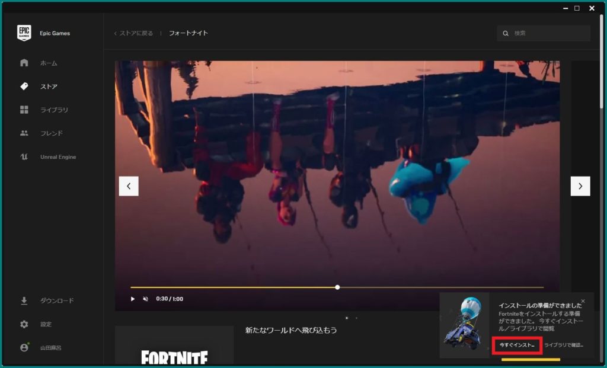The width and height of the screenshot is (607, 368).
Task: Click the ライブラリで確認 link in the notification
Action: point(564,345)
